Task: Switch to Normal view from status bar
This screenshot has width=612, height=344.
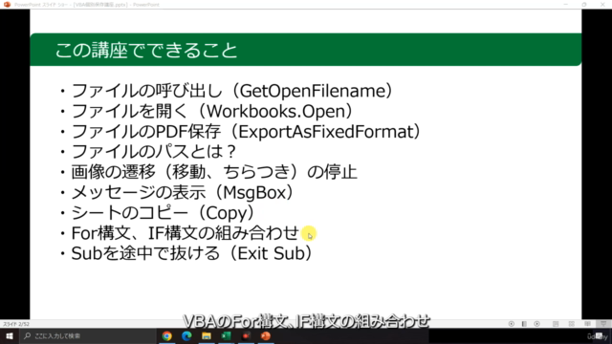Action: point(556,324)
